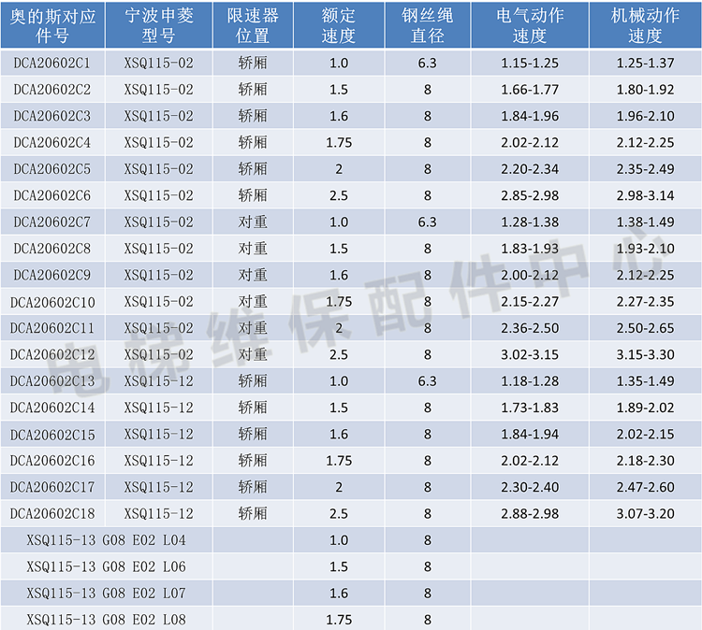Click electrical speed value 1.15-1.25
Screen dimensions: 702x630
pyautogui.click(x=530, y=63)
